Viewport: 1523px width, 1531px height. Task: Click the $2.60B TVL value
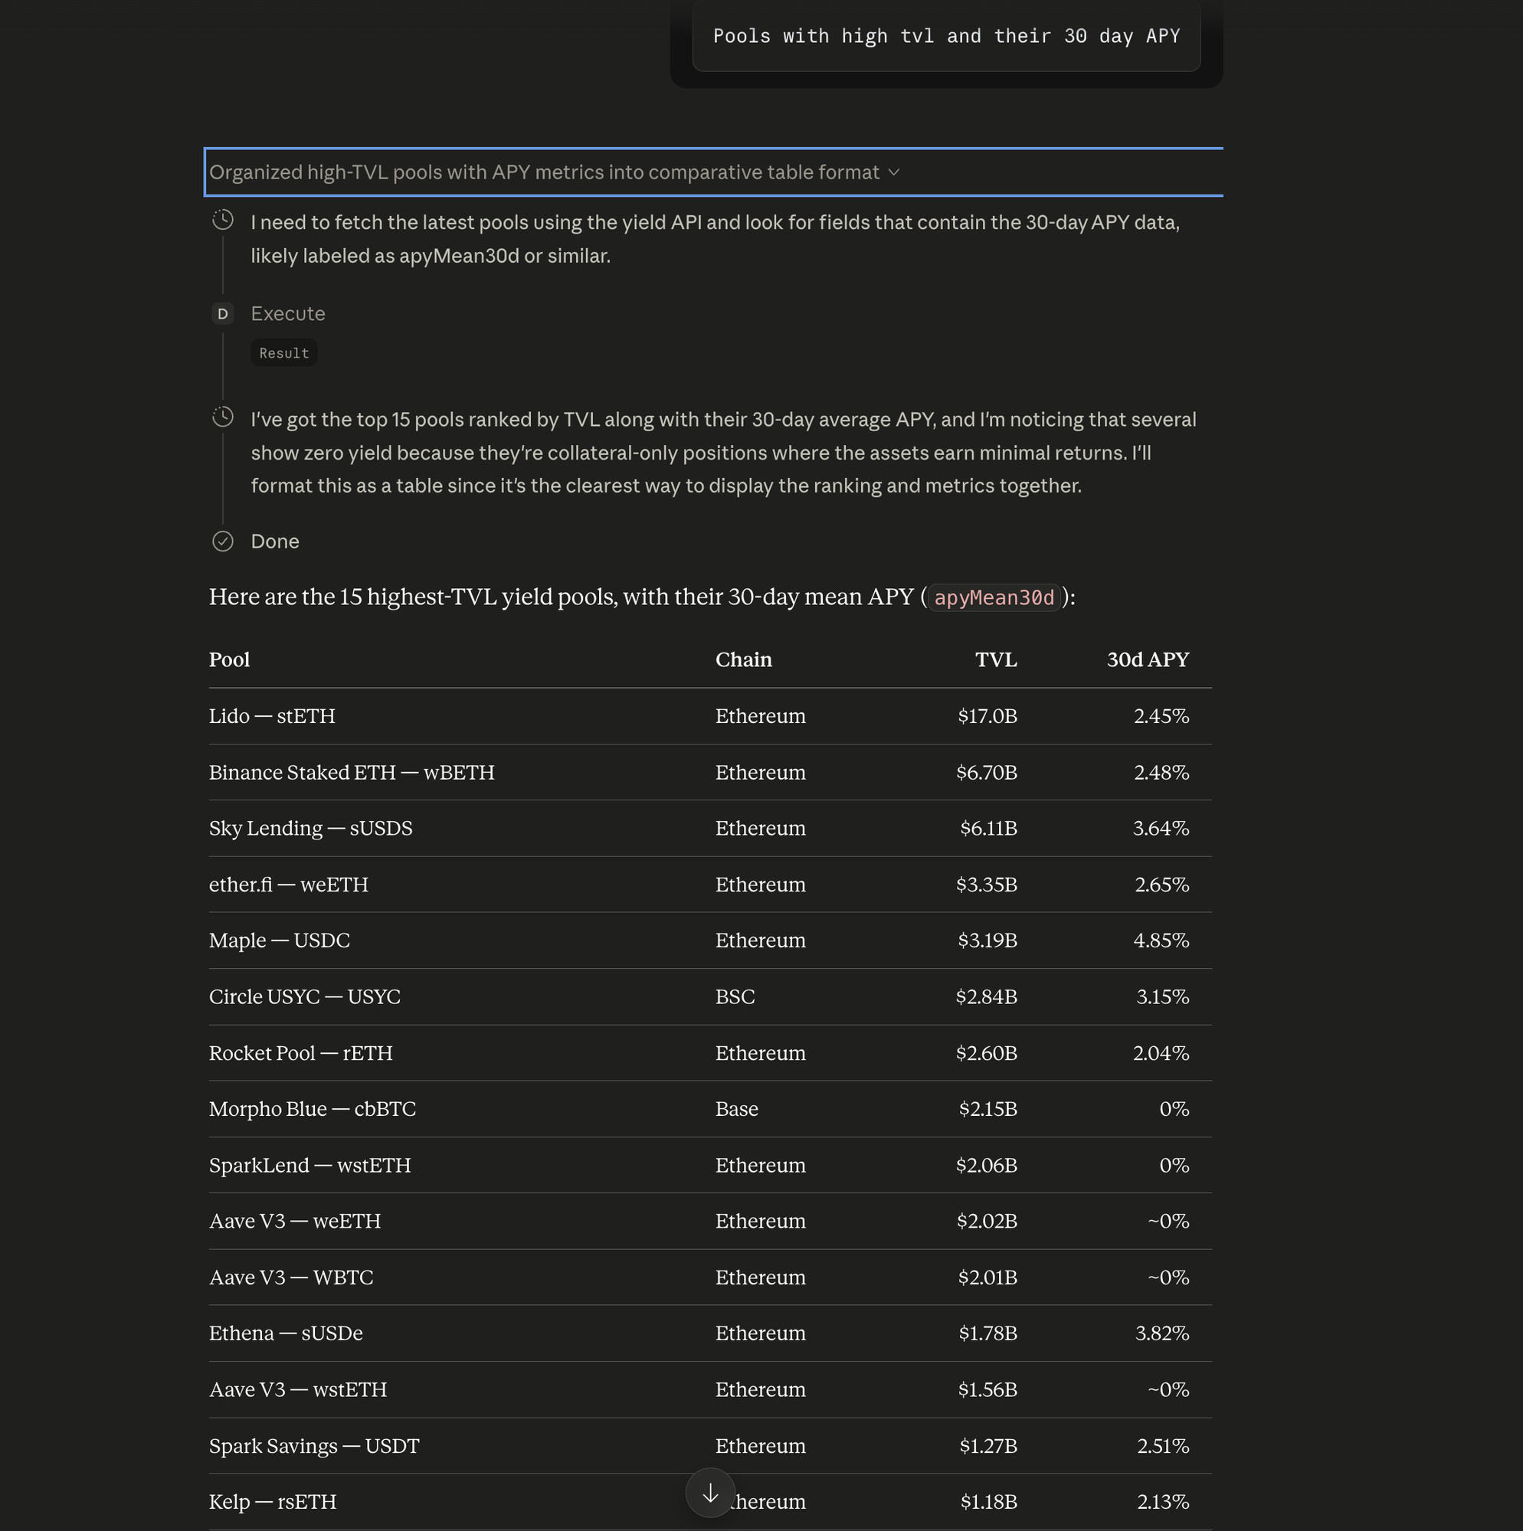986,1052
